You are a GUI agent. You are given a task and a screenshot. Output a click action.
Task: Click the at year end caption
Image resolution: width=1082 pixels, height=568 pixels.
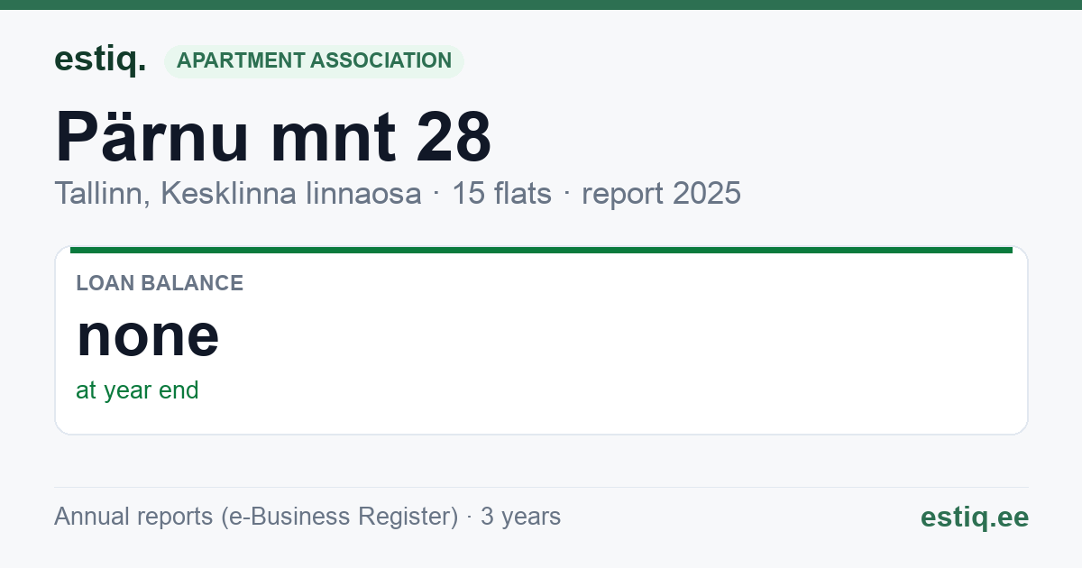[x=137, y=390]
